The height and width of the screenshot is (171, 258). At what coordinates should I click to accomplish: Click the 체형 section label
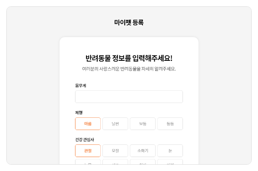click(79, 113)
